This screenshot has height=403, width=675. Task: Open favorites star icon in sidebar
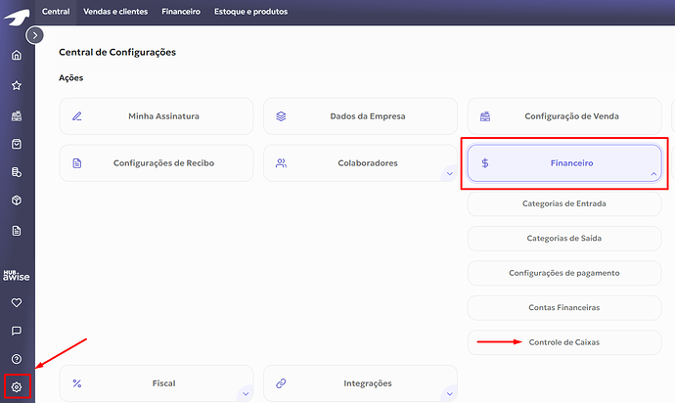[x=17, y=85]
